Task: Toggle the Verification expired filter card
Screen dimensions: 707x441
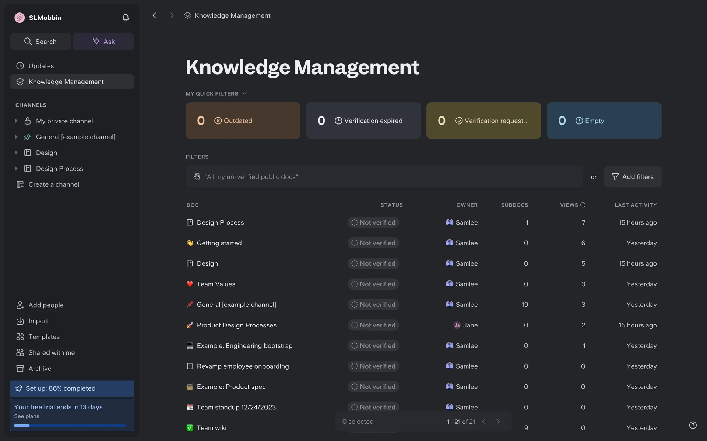Action: coord(363,121)
